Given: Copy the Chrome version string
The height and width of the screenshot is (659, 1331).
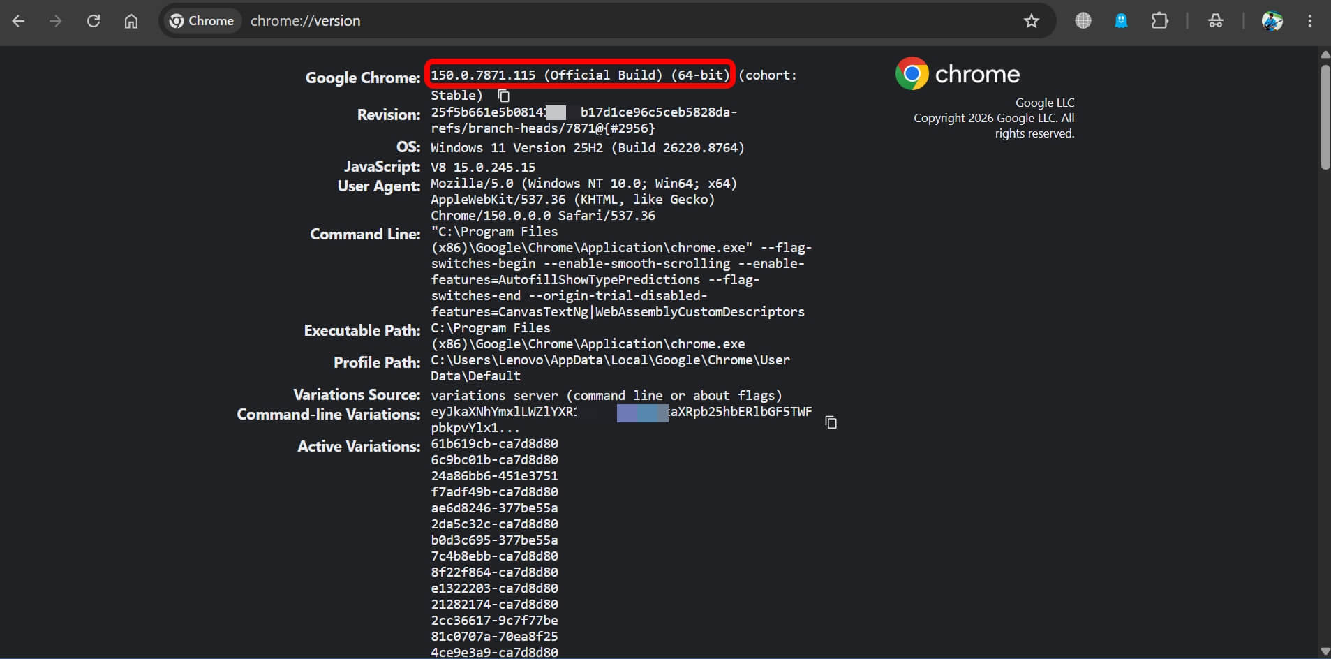Looking at the screenshot, I should (504, 96).
